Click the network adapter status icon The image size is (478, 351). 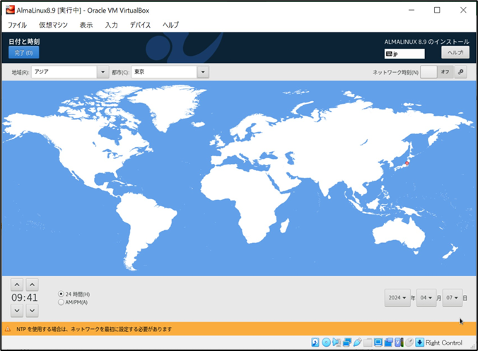point(347,343)
